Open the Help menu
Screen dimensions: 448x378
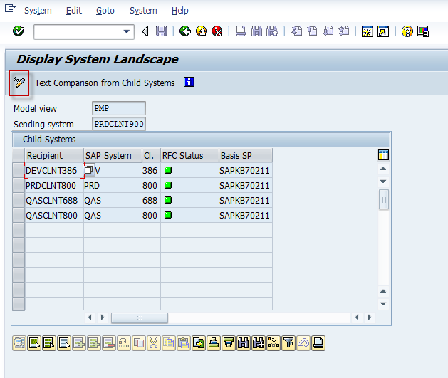[x=179, y=11]
